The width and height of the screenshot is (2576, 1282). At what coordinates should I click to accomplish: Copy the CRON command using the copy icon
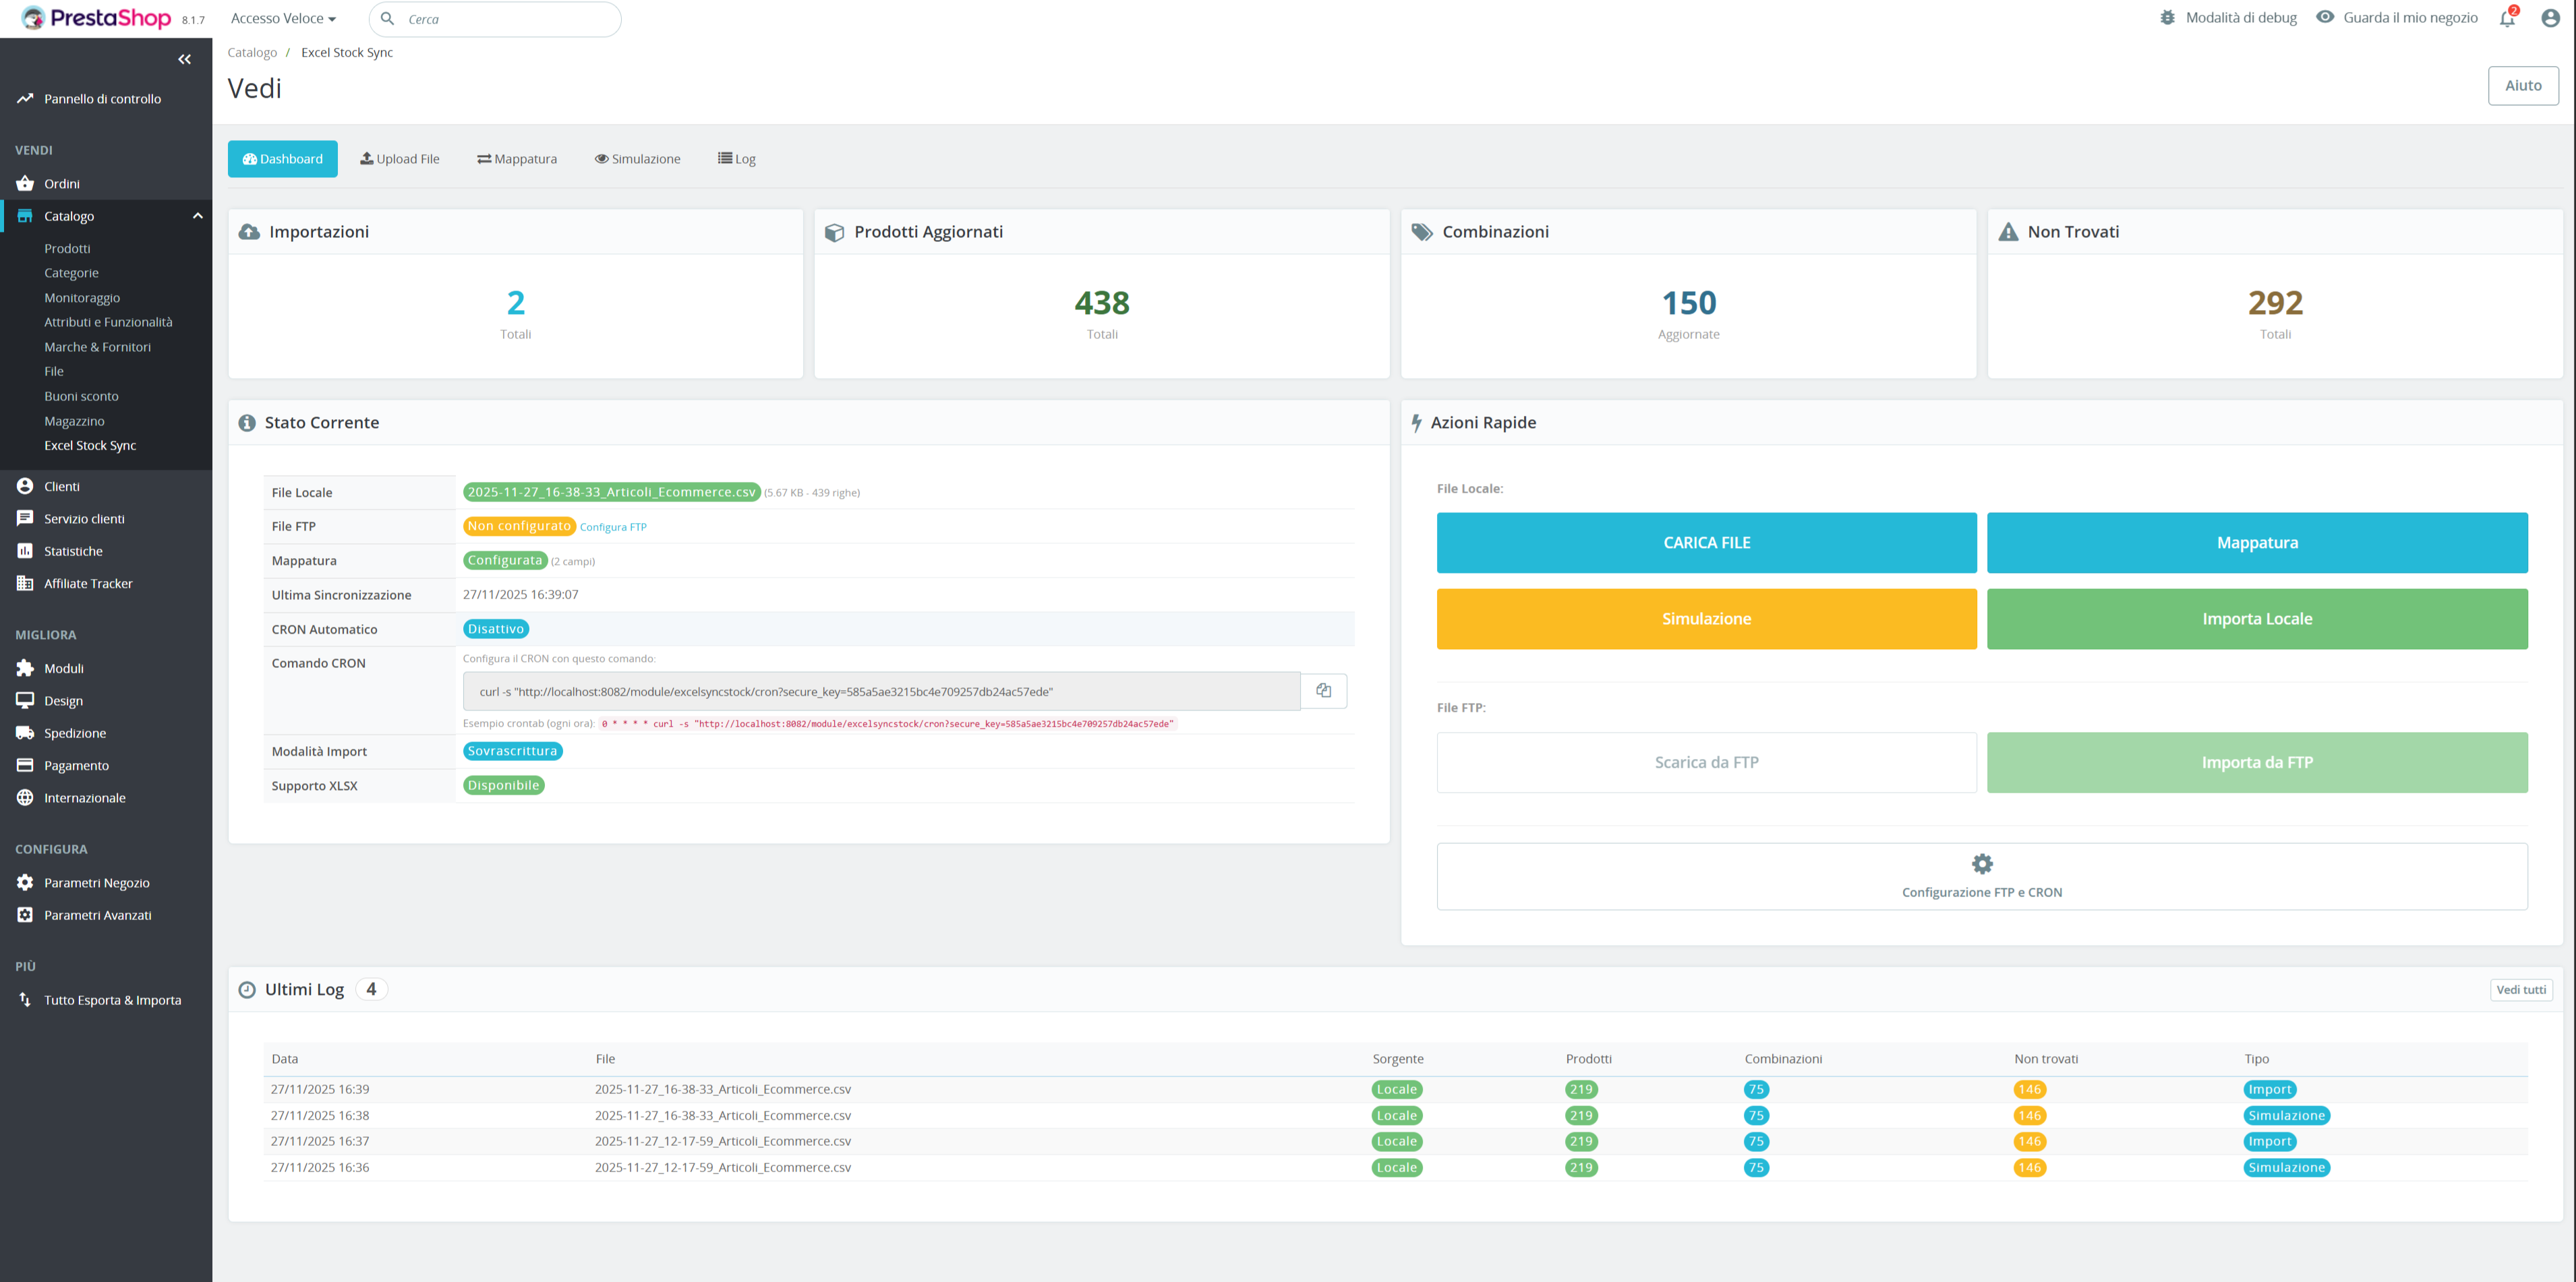[x=1323, y=690]
